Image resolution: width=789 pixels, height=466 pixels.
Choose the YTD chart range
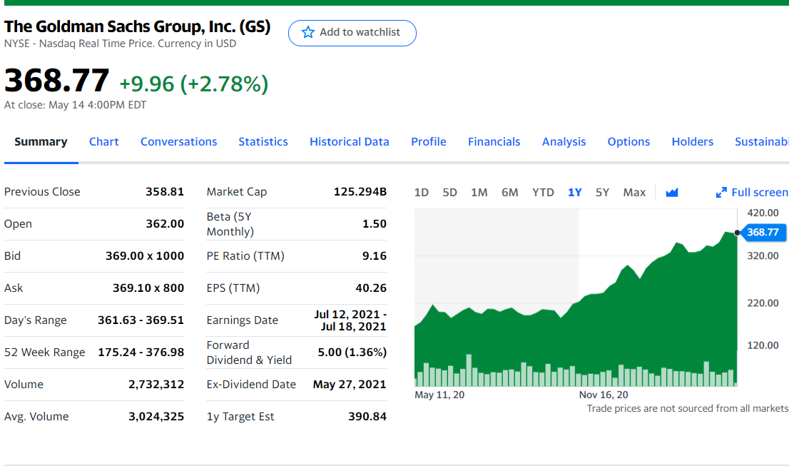[x=543, y=192]
